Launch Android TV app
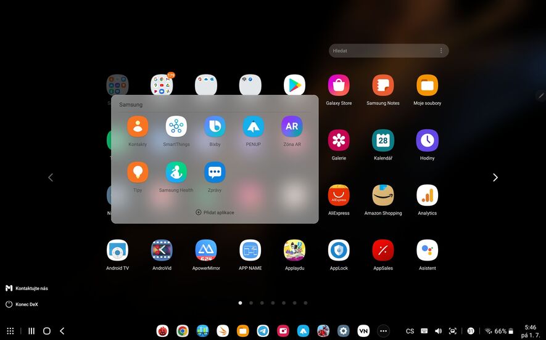Viewport: 546px width, 340px height. pyautogui.click(x=117, y=250)
